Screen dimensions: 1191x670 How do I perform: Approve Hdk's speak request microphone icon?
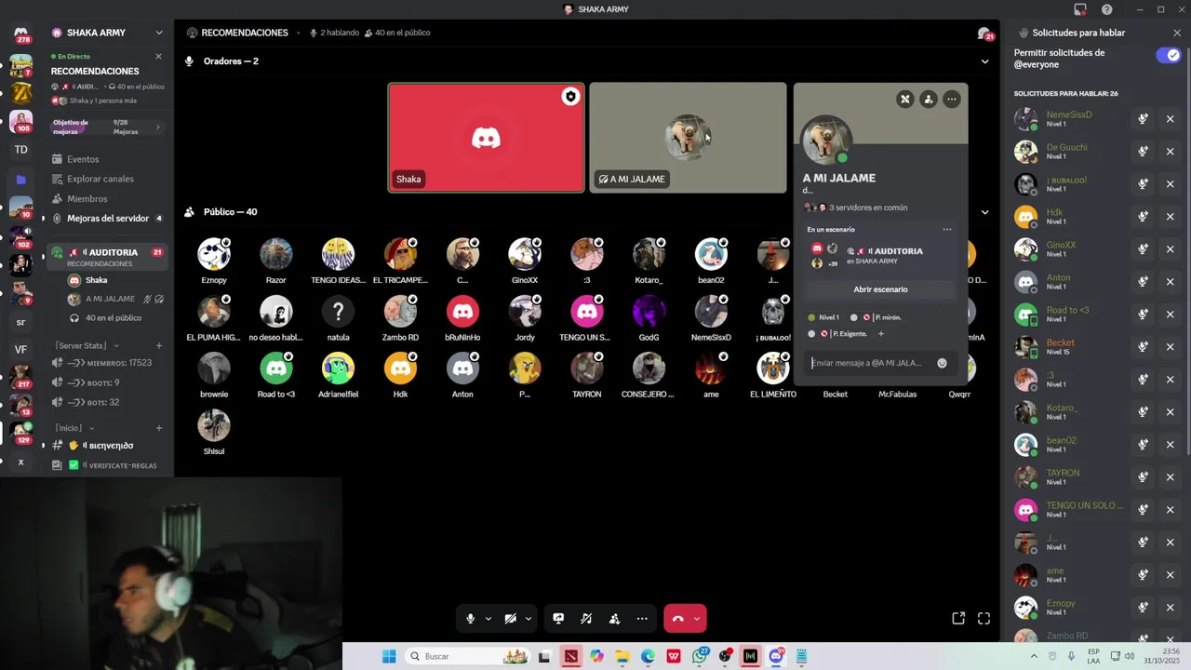(x=1143, y=217)
